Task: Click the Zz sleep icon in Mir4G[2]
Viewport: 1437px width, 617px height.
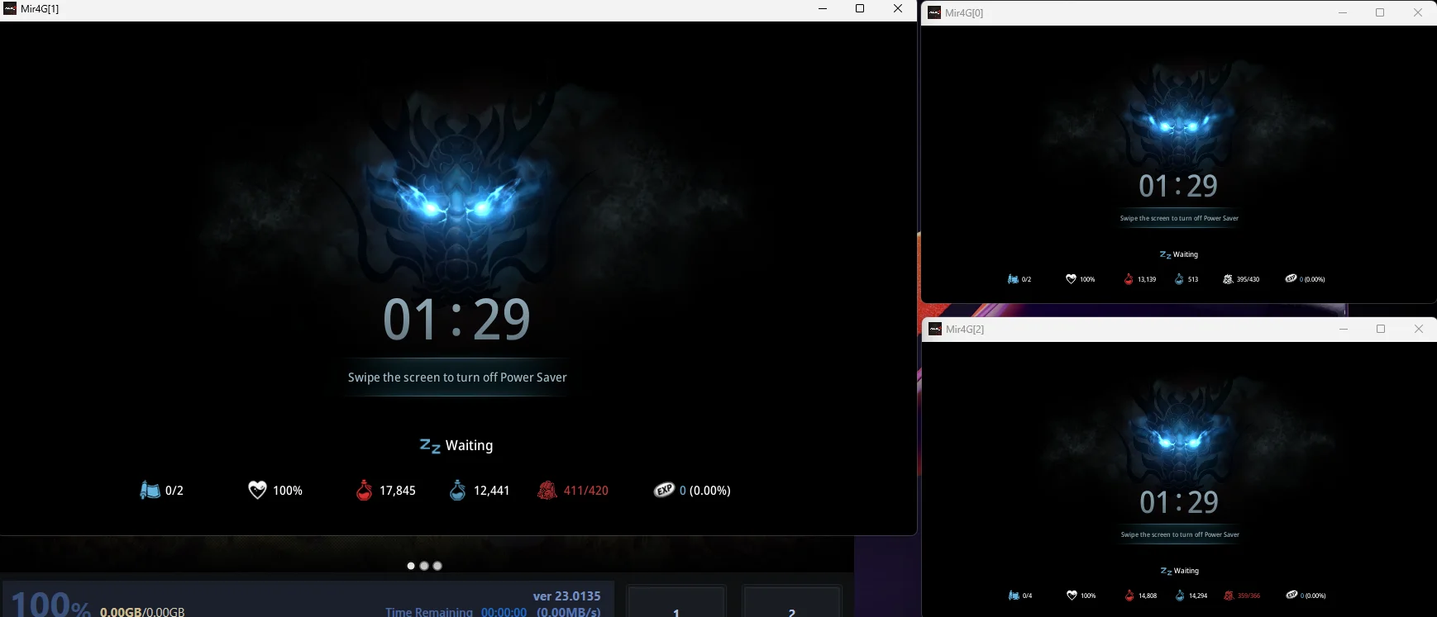Action: point(1166,572)
